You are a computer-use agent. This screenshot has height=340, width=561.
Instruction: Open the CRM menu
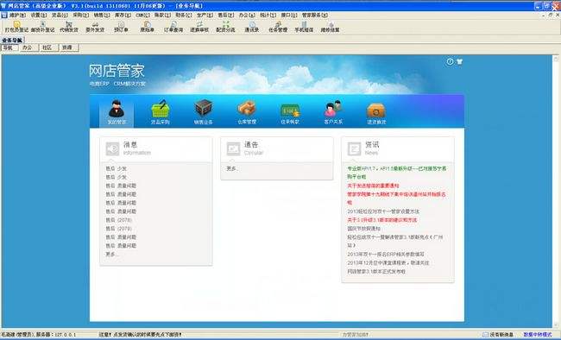[x=142, y=15]
